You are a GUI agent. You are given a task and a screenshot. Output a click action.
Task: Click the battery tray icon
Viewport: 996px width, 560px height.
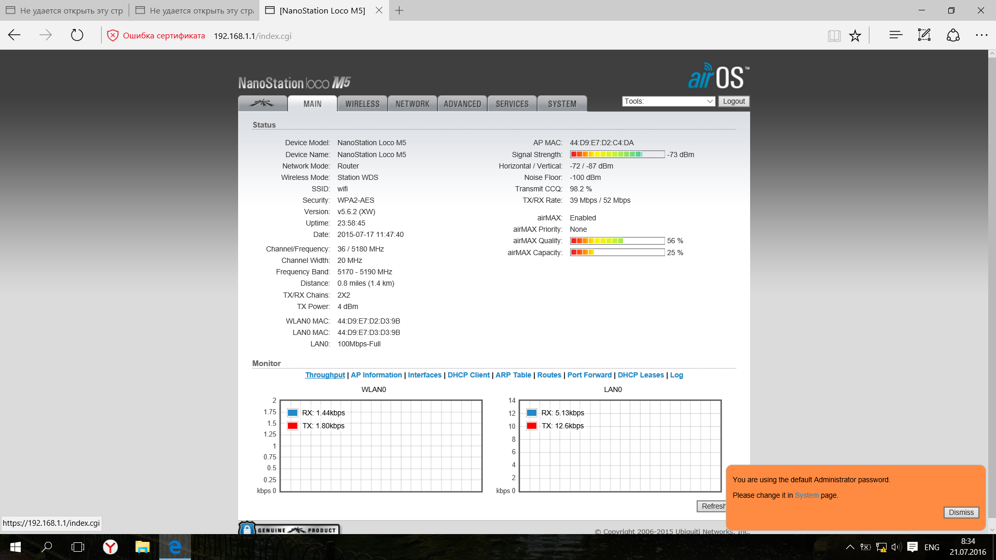click(865, 547)
